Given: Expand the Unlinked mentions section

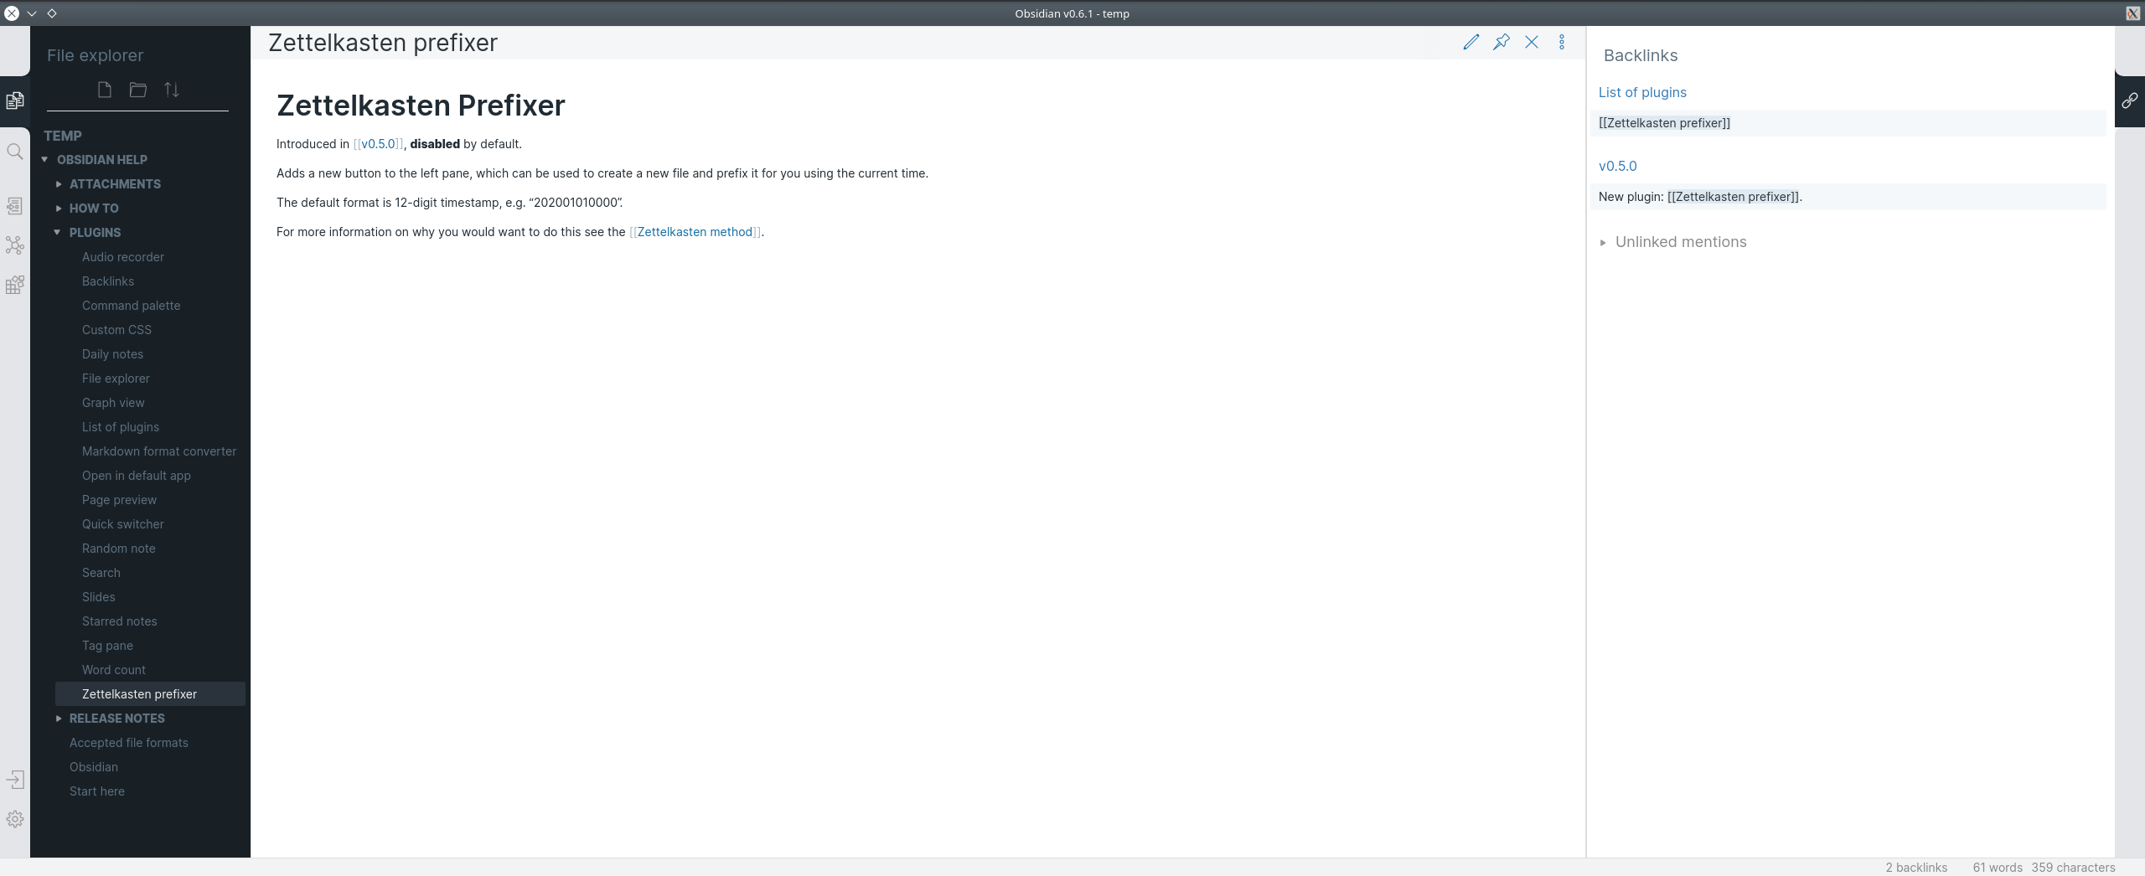Looking at the screenshot, I should tap(1603, 242).
